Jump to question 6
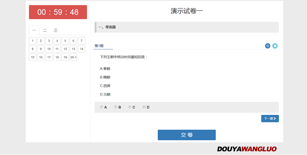The width and height of the screenshot is (307, 155). [x=73, y=41]
